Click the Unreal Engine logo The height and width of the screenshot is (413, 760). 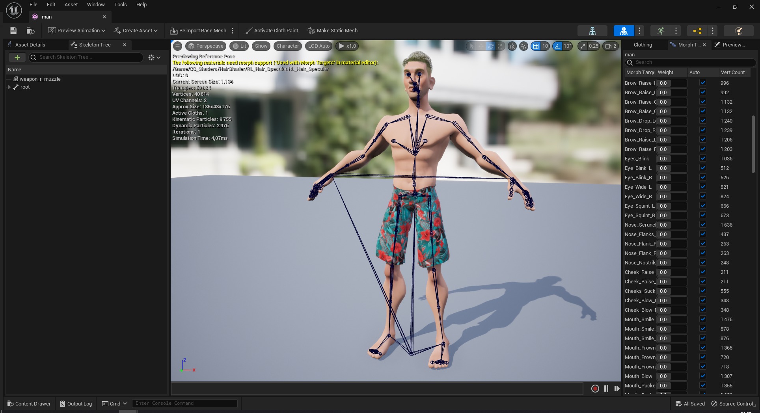pyautogui.click(x=14, y=11)
